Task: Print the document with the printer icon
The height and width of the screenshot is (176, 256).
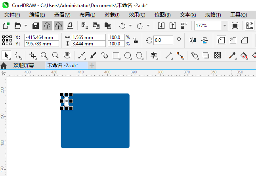Action: pyautogui.click(x=70, y=26)
